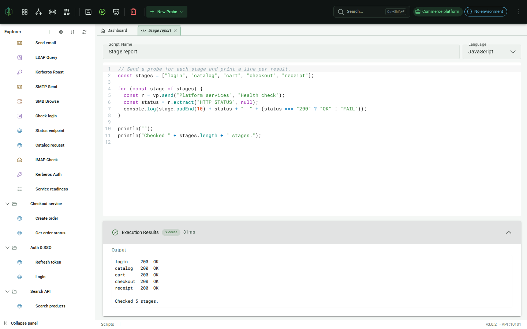This screenshot has width=527, height=329.
Task: Open the Commerce platform project selector
Action: [438, 12]
